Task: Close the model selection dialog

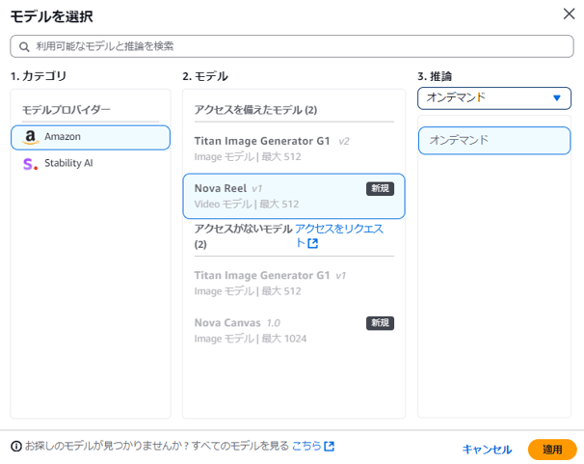Action: point(569,14)
